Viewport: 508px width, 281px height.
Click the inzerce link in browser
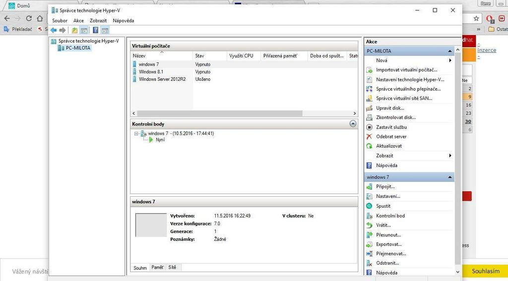coord(487,50)
